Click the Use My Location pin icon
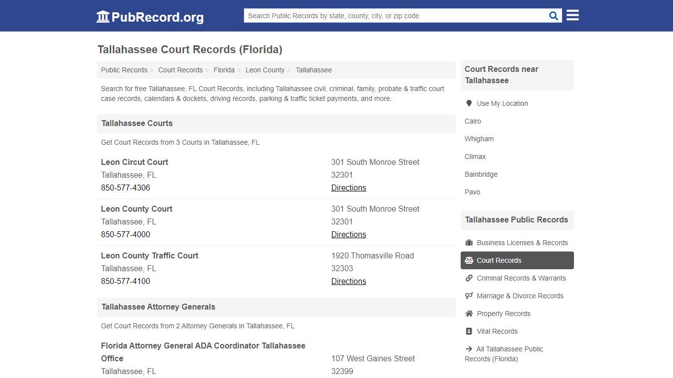673x378 pixels. 469,103
